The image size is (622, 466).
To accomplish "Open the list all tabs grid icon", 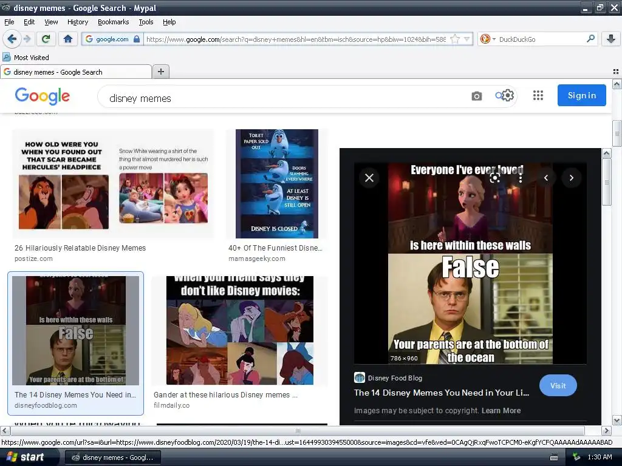I will tap(616, 72).
